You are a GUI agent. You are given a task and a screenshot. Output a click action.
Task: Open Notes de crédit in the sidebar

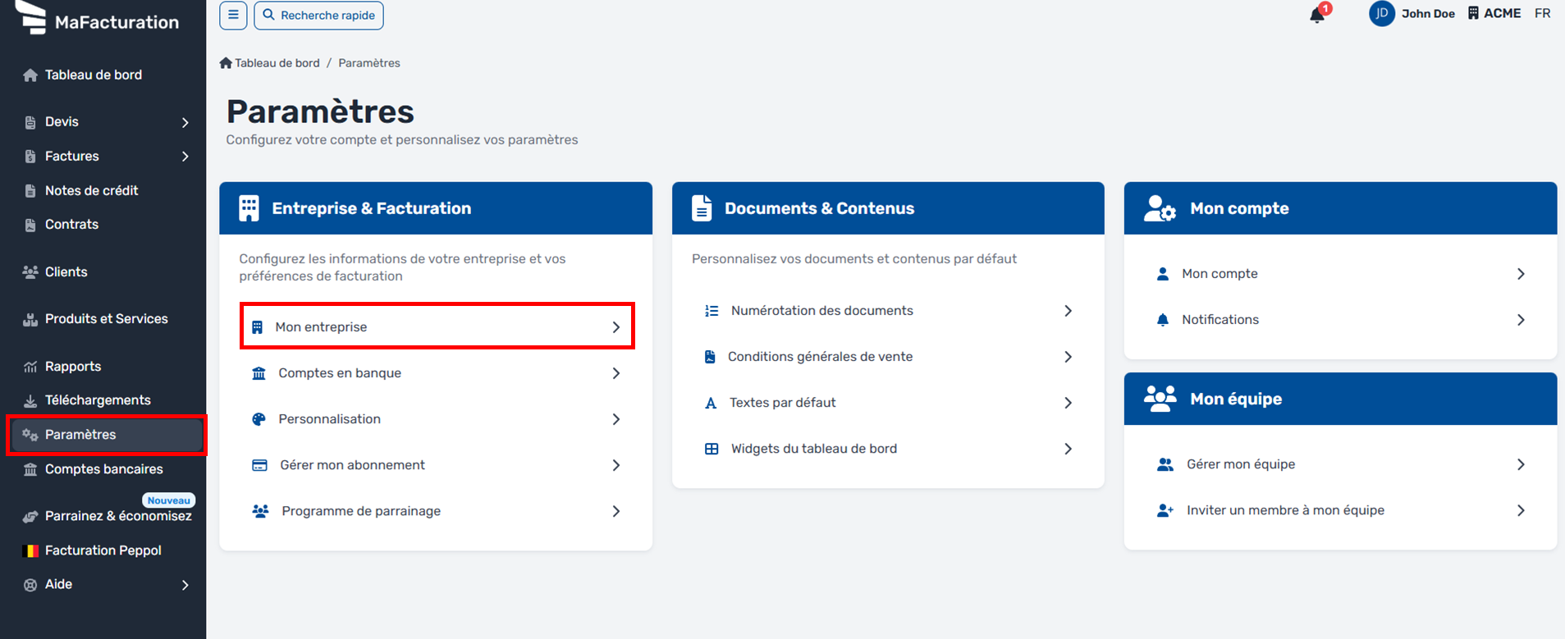91,190
